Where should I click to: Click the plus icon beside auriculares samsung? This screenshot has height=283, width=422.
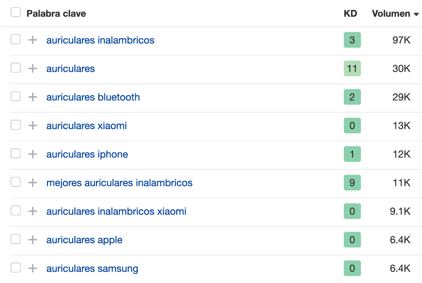tap(33, 268)
